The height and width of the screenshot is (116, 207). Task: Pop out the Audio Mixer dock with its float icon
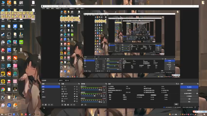tap(106, 84)
